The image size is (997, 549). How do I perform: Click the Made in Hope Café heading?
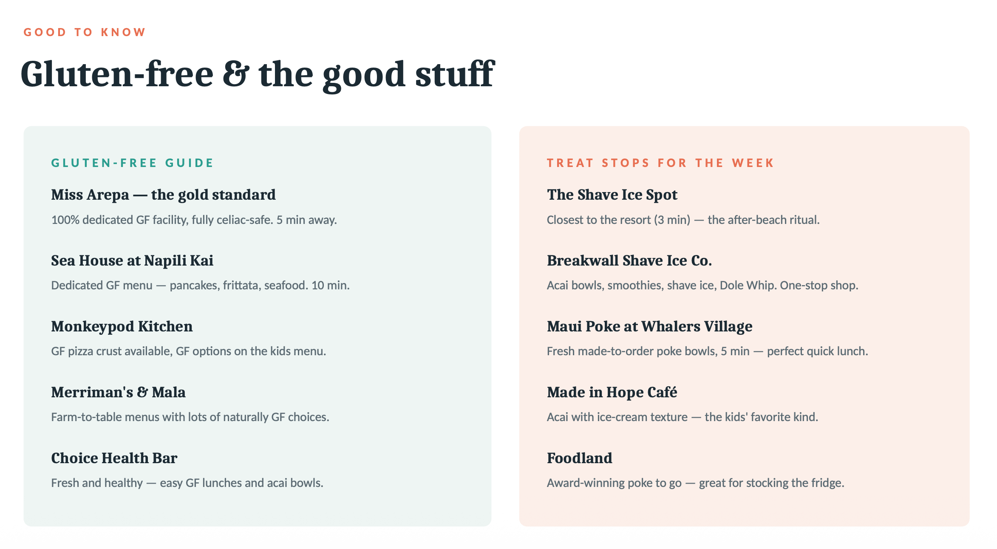coord(612,392)
